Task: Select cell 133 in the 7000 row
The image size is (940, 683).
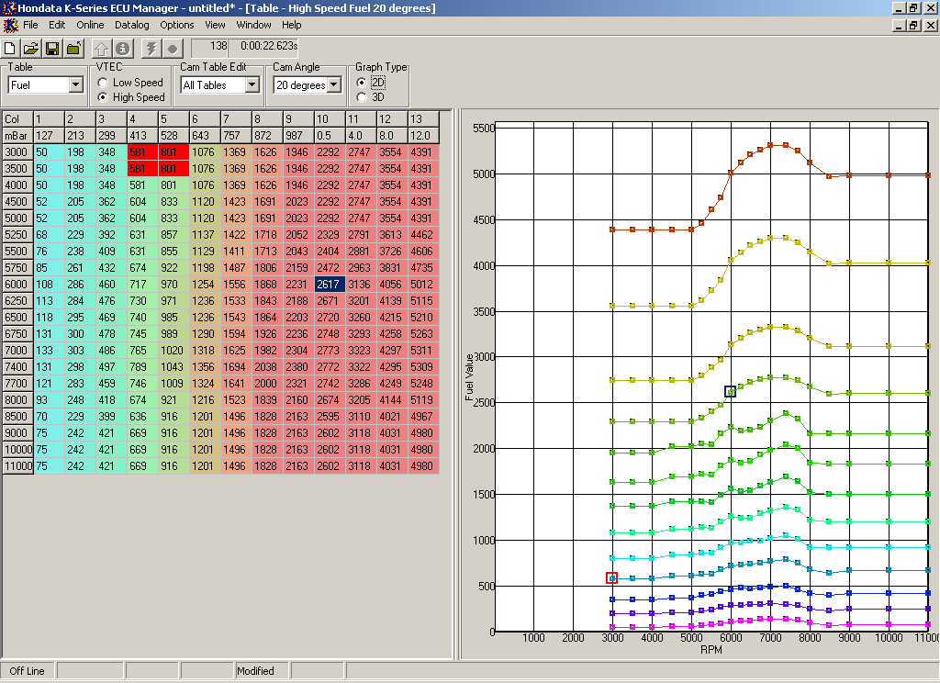Action: coord(49,350)
